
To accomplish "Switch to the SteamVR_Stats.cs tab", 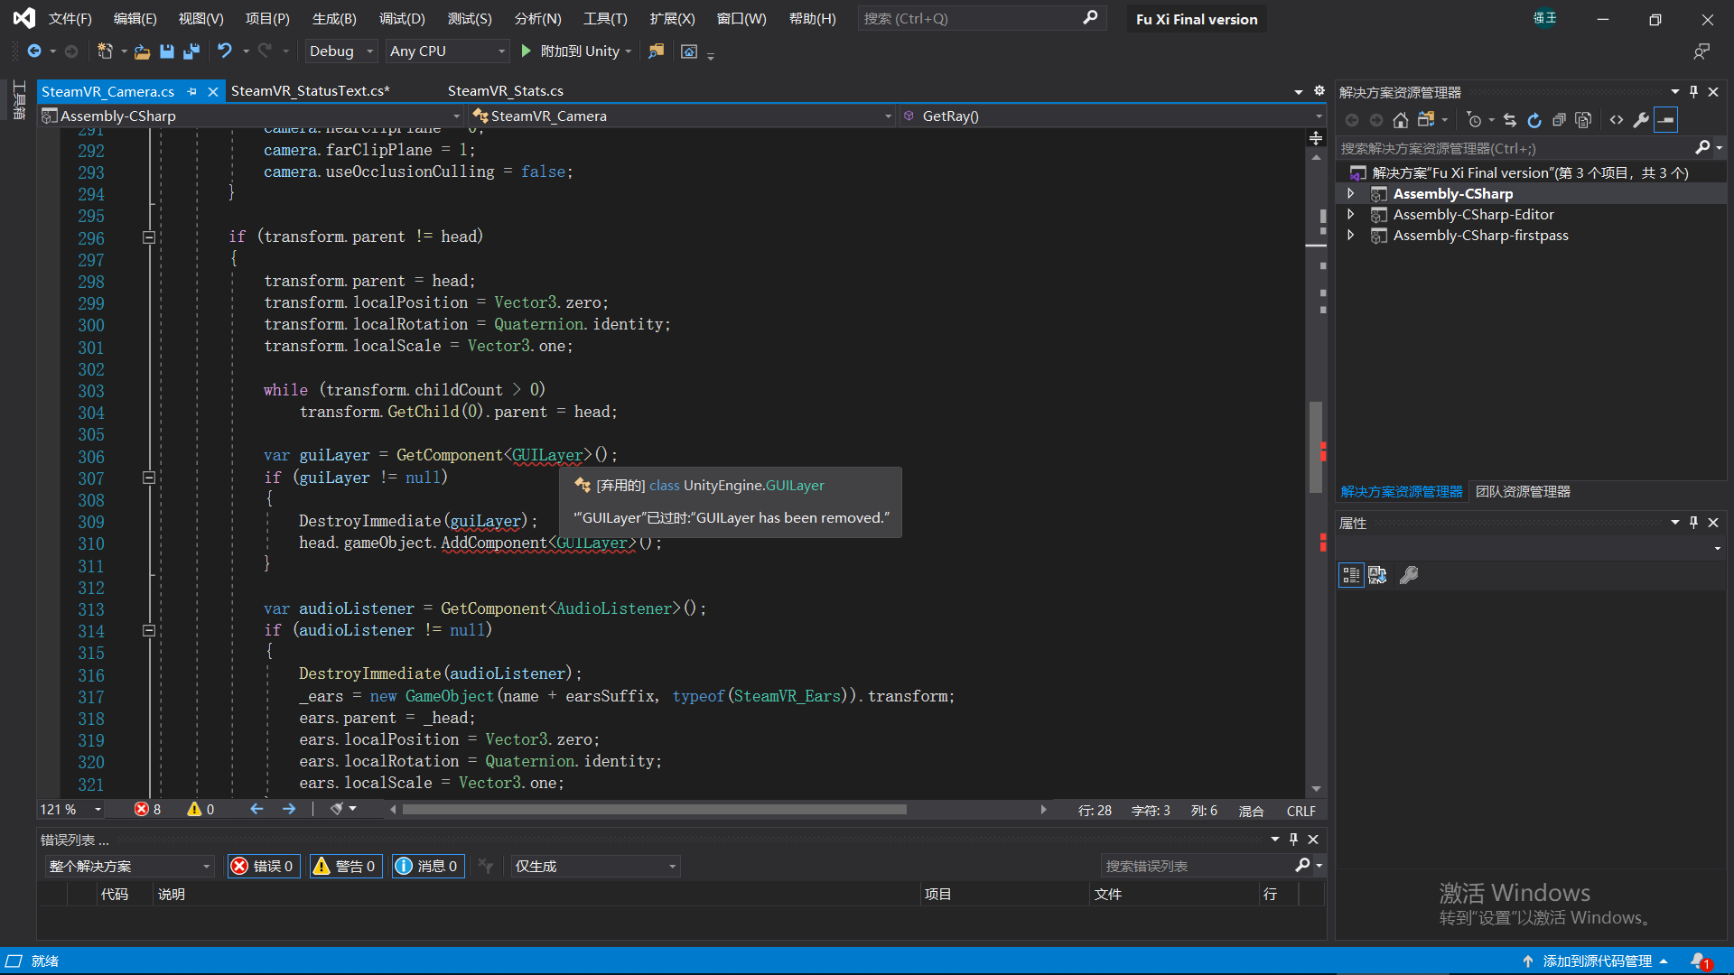I will 506,91.
